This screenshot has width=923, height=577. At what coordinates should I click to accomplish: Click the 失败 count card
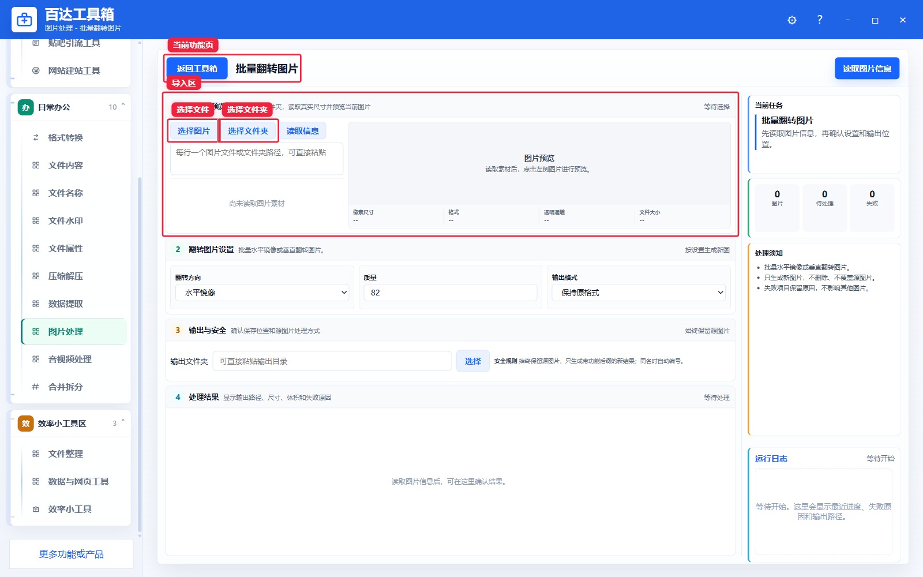[x=872, y=208]
